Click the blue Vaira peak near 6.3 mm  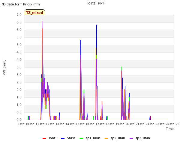(97, 25)
